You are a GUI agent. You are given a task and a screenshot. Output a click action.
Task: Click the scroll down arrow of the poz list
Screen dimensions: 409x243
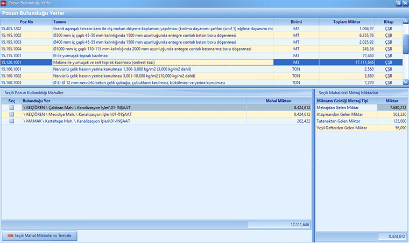[x=406, y=82]
